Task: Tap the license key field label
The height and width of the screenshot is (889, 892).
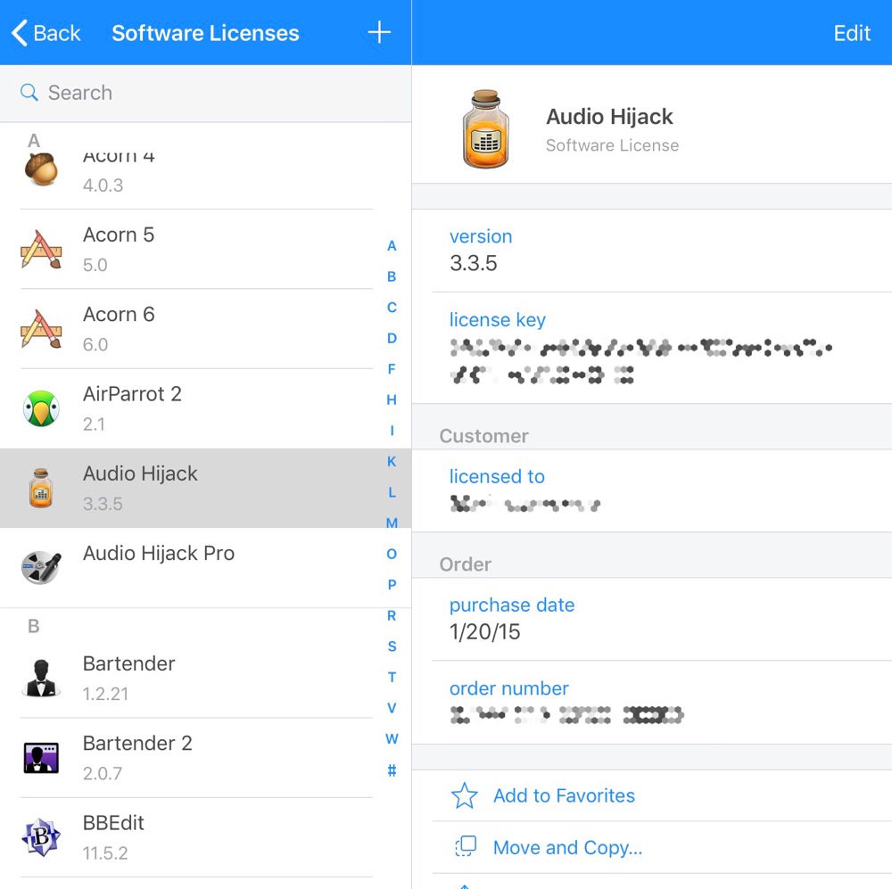Action: 497,319
